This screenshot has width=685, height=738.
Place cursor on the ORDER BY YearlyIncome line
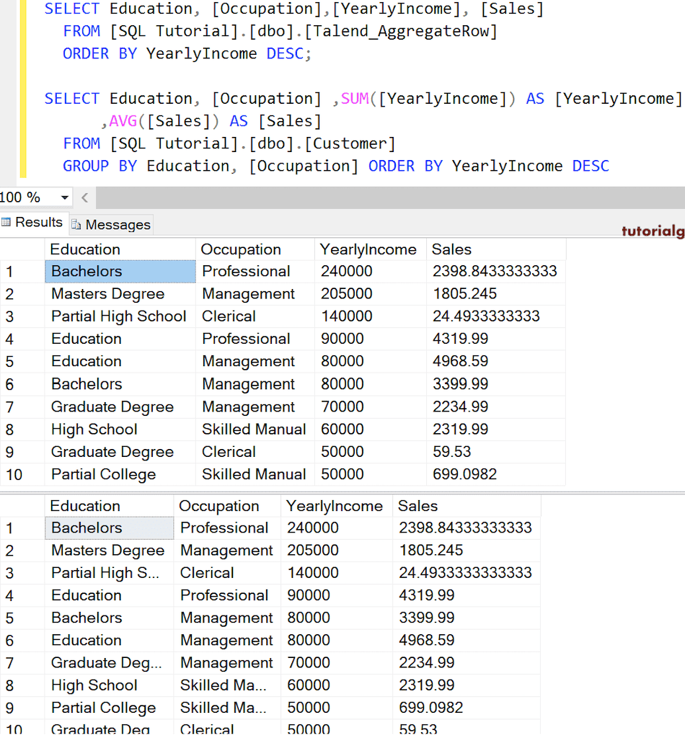180,53
